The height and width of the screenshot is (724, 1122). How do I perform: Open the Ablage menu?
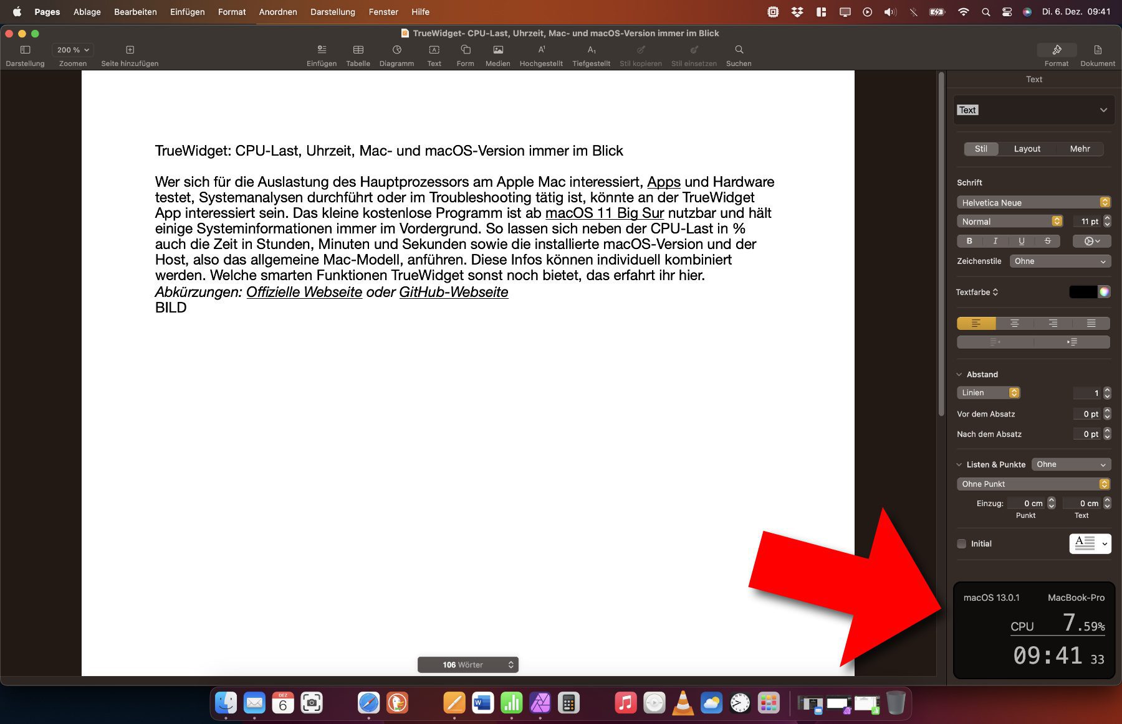click(87, 12)
